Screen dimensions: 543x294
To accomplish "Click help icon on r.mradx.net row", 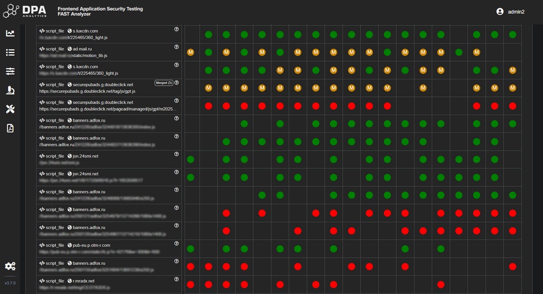I will pos(177,279).
